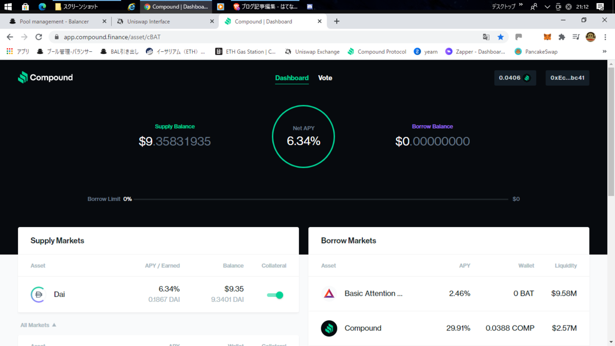This screenshot has width=615, height=346.
Task: Open the Windows Start menu
Action: click(8, 7)
